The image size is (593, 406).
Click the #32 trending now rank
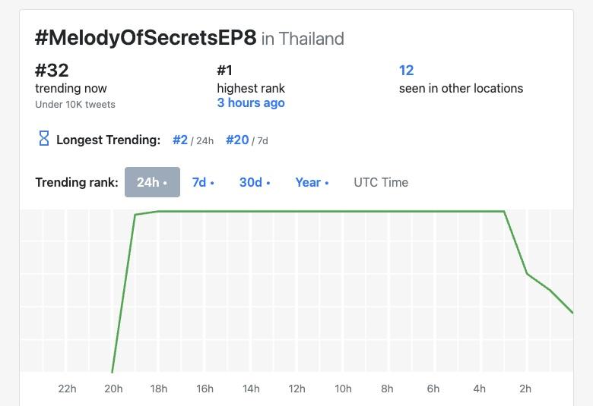point(52,71)
